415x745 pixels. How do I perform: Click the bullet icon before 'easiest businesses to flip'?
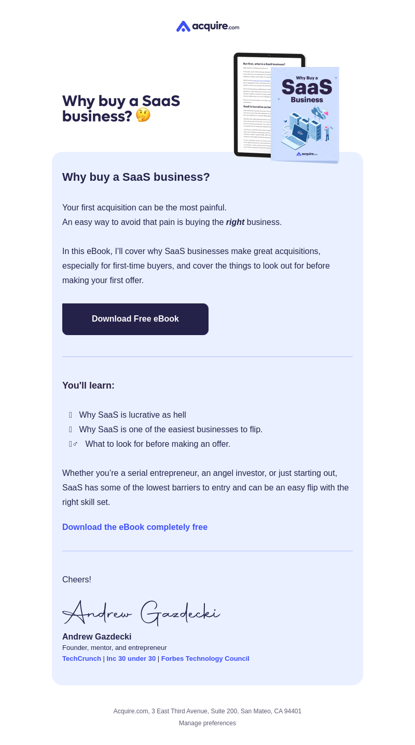coord(71,430)
